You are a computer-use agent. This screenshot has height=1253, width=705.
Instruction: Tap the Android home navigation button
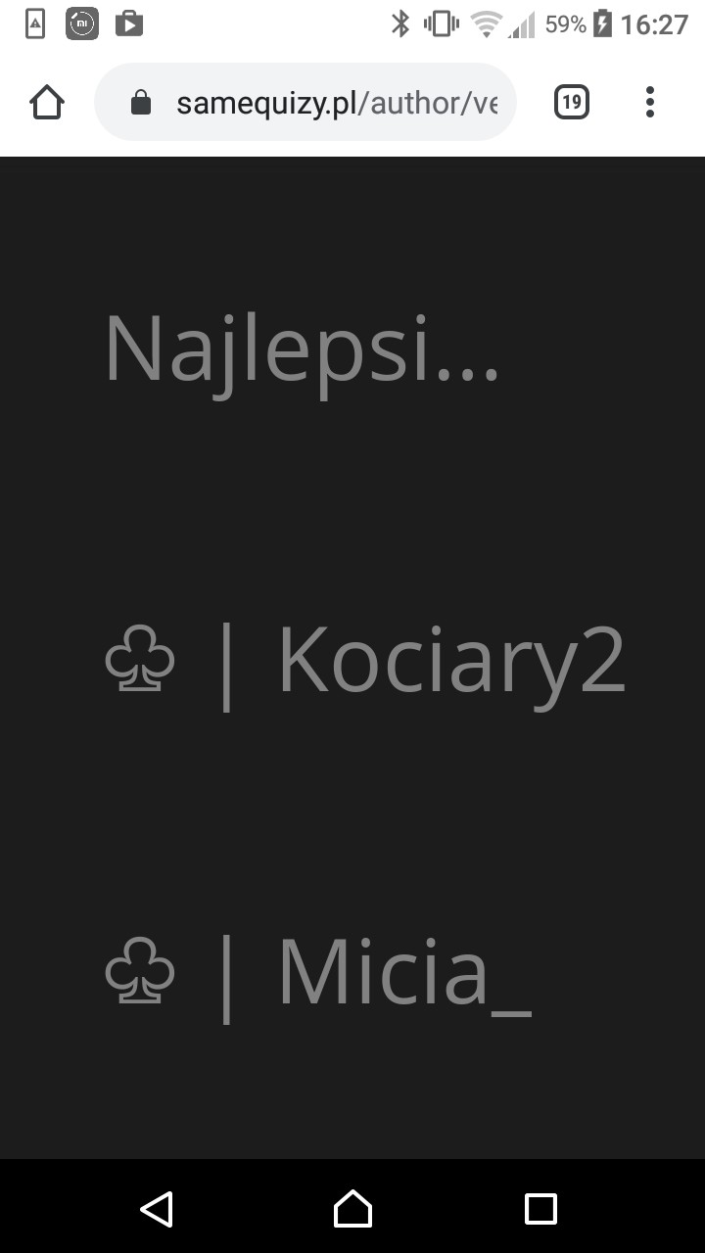[x=352, y=1208]
